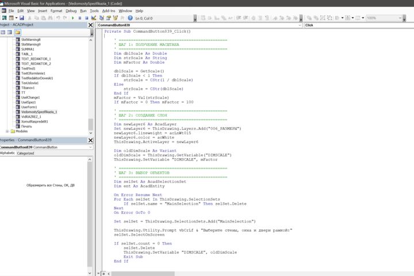Select UserForm1 in project tree

(x=29, y=107)
